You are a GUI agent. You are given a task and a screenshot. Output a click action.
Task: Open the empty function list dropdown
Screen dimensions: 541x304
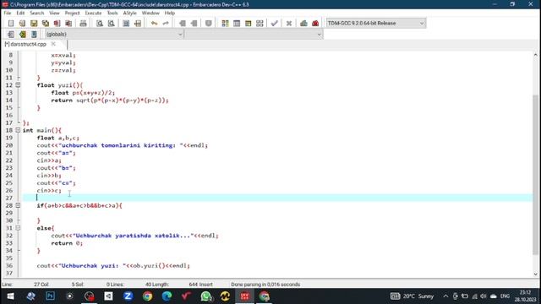(x=254, y=34)
